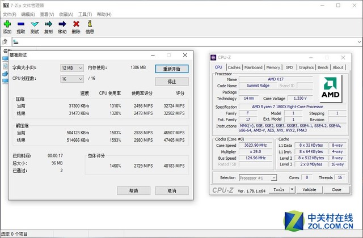Screen dimensions: 363x238
Task: Click the Cores count value 8
Action: pyautogui.click(x=307, y=177)
